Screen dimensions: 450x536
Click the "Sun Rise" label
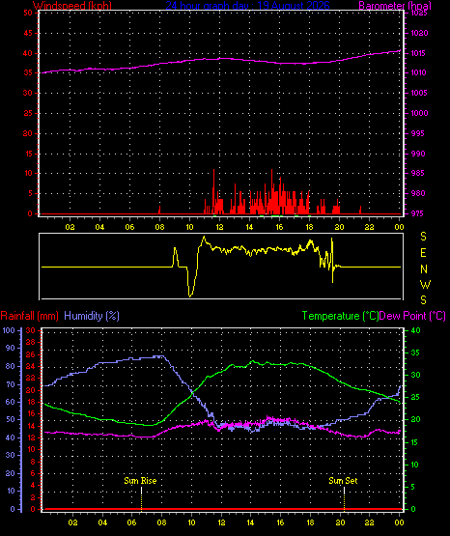pos(140,481)
